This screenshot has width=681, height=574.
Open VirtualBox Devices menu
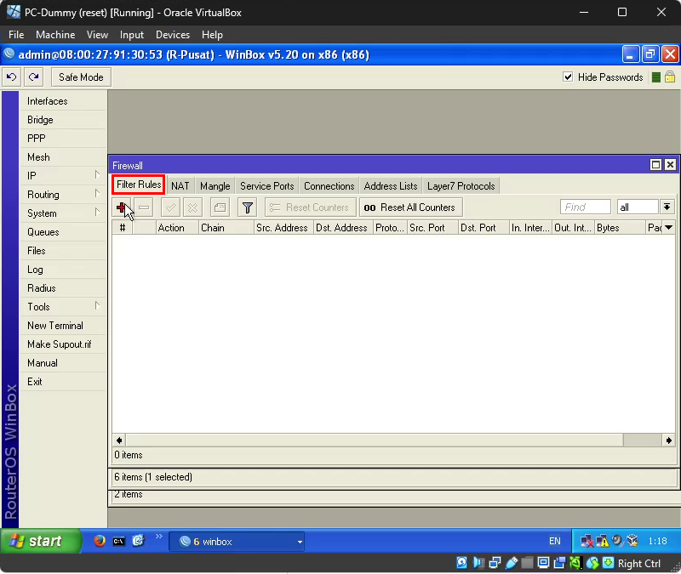coord(173,35)
